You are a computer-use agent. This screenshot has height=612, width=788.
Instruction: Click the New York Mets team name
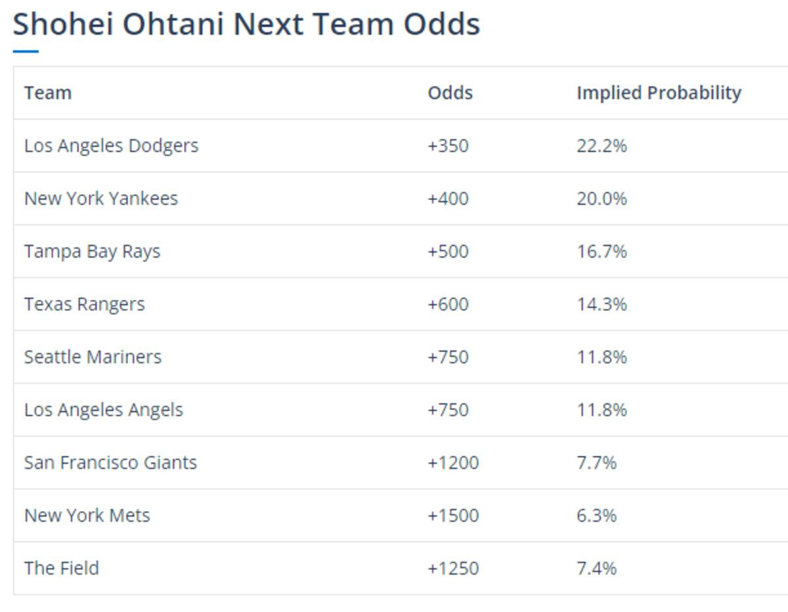click(x=87, y=516)
